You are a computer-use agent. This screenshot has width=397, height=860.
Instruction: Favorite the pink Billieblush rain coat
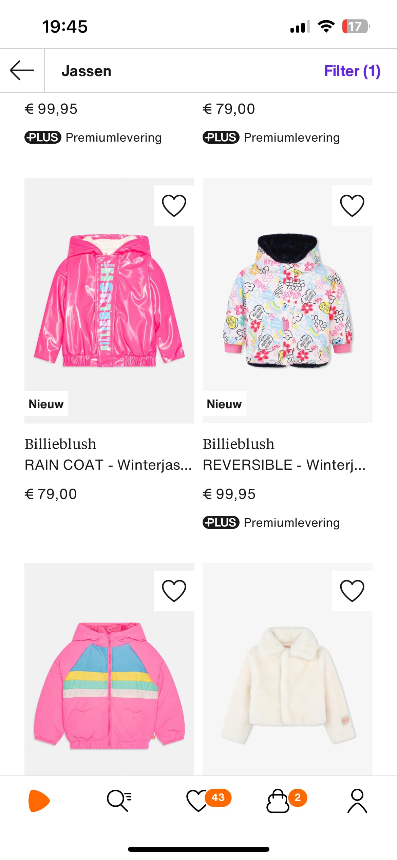pos(174,205)
